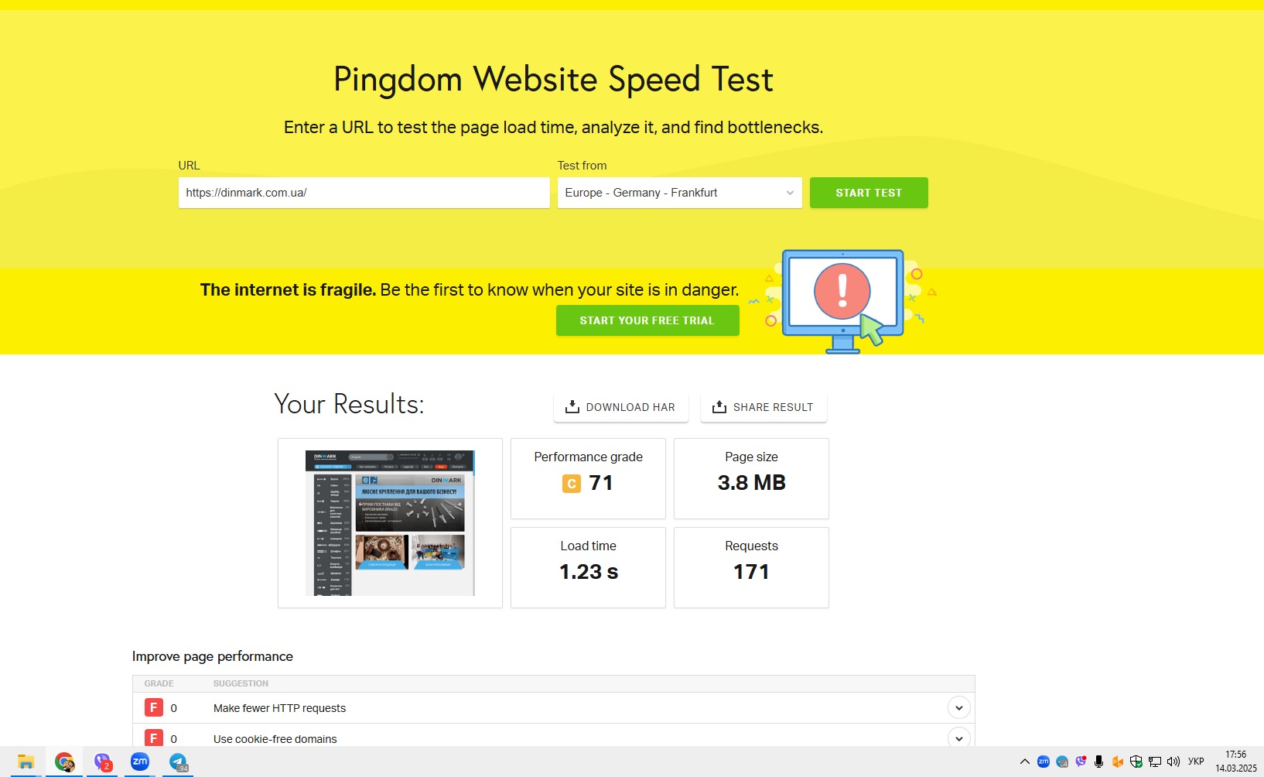Image resolution: width=1264 pixels, height=777 pixels.
Task: Switch the УКР input language indicator
Action: [1196, 762]
